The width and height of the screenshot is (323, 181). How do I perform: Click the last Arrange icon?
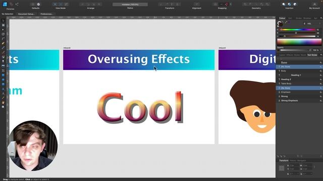[99, 4]
